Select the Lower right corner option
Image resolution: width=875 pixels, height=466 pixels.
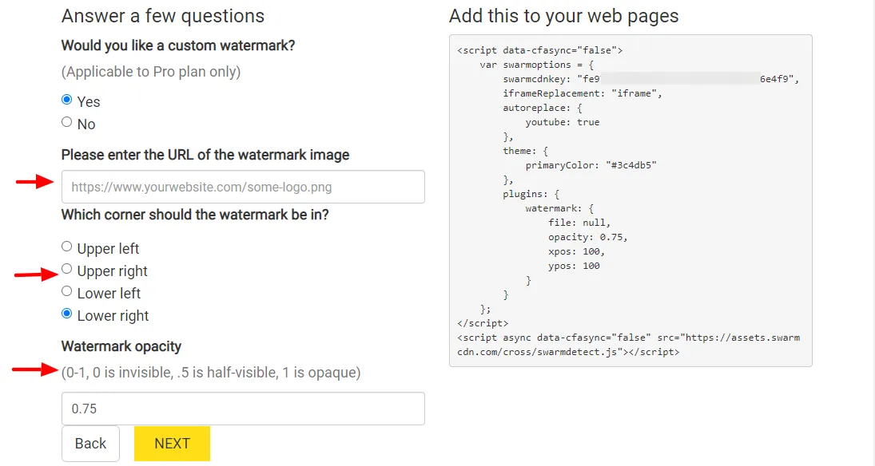[x=67, y=314]
